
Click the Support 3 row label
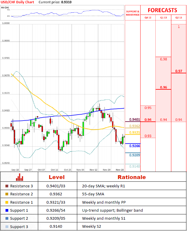[19, 227]
